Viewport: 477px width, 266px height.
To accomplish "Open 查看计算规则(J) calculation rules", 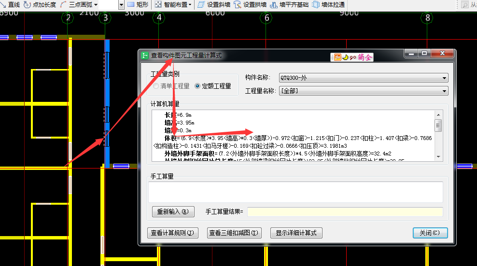I will point(172,233).
